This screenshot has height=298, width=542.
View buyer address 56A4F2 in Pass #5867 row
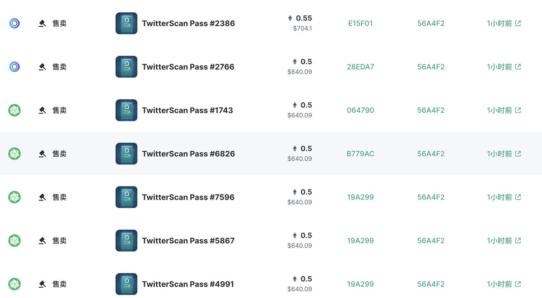click(431, 241)
